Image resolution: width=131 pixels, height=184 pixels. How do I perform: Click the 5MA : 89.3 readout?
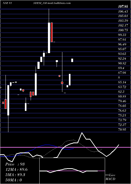coord(15,175)
